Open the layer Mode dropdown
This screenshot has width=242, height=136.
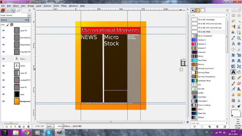[29, 15]
